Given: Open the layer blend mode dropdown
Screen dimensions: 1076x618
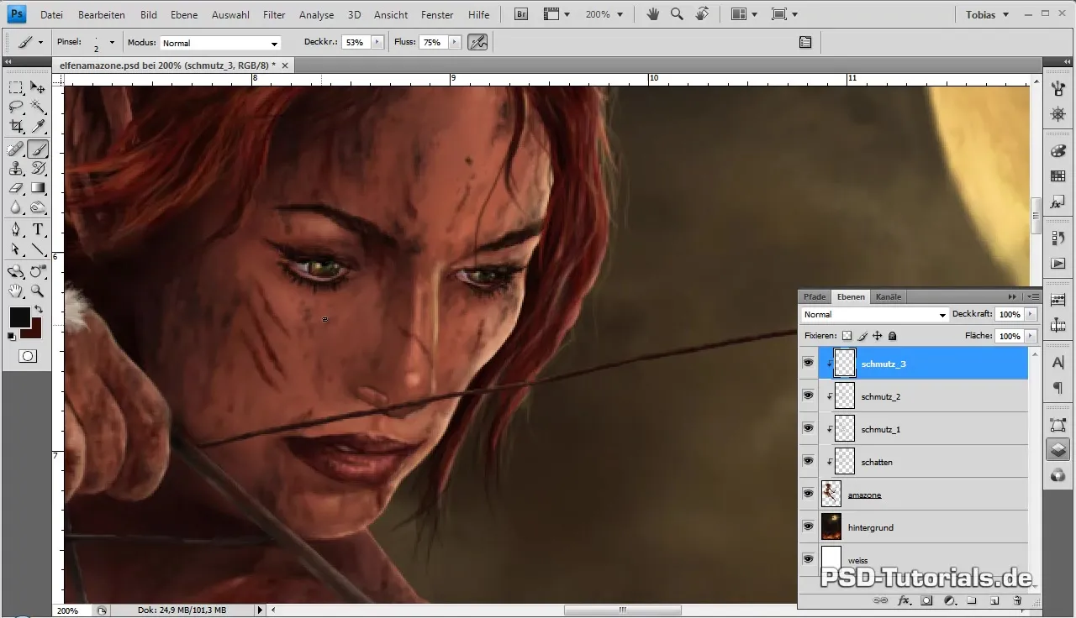Looking at the screenshot, I should [874, 315].
